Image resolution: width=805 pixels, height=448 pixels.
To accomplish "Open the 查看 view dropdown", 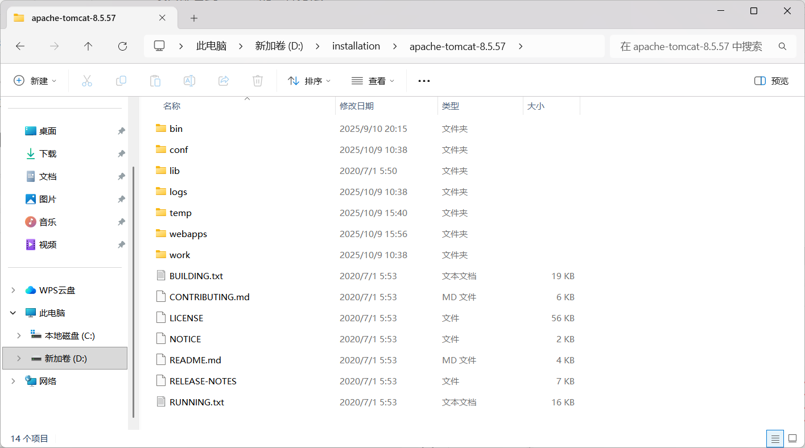I will pyautogui.click(x=373, y=81).
